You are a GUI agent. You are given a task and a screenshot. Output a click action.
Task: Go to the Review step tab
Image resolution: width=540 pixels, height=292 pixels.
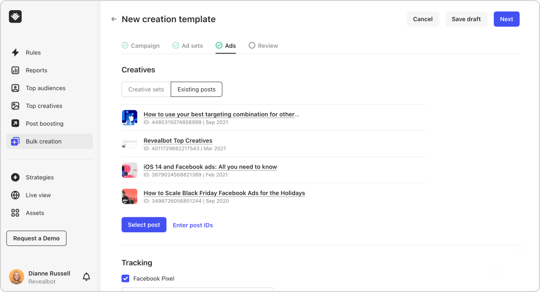263,46
